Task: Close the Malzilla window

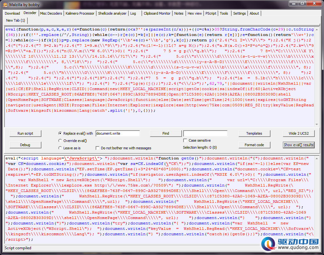Action: click(314, 3)
